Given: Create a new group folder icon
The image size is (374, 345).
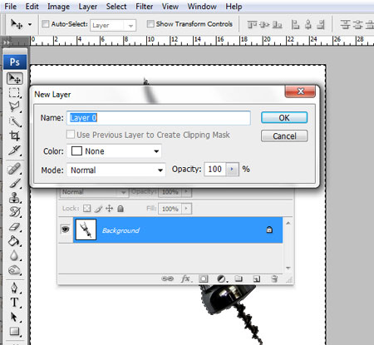Looking at the screenshot, I should click(x=239, y=278).
